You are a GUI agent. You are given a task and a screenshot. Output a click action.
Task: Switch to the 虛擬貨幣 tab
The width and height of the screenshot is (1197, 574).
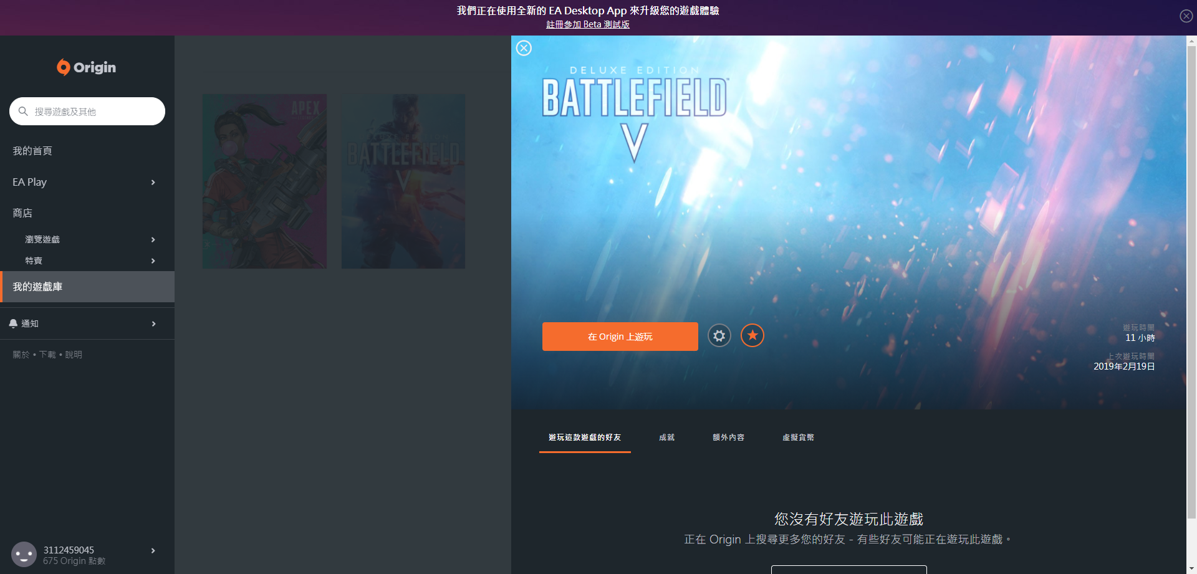coord(798,438)
